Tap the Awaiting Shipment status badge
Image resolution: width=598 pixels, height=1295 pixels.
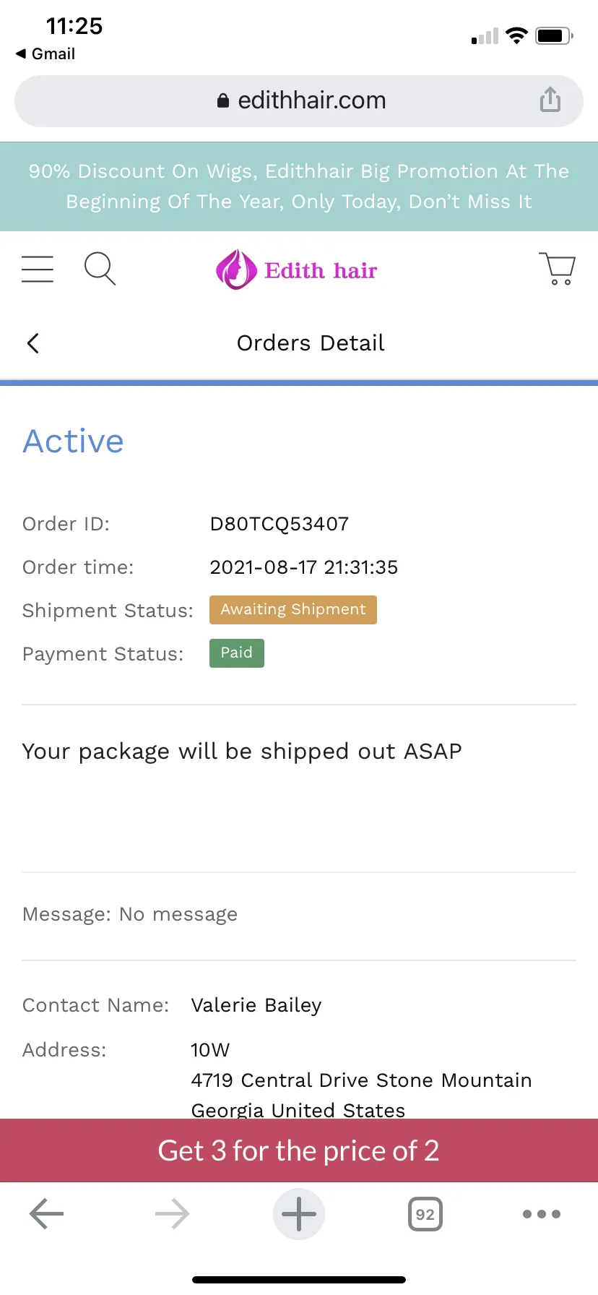(x=293, y=610)
